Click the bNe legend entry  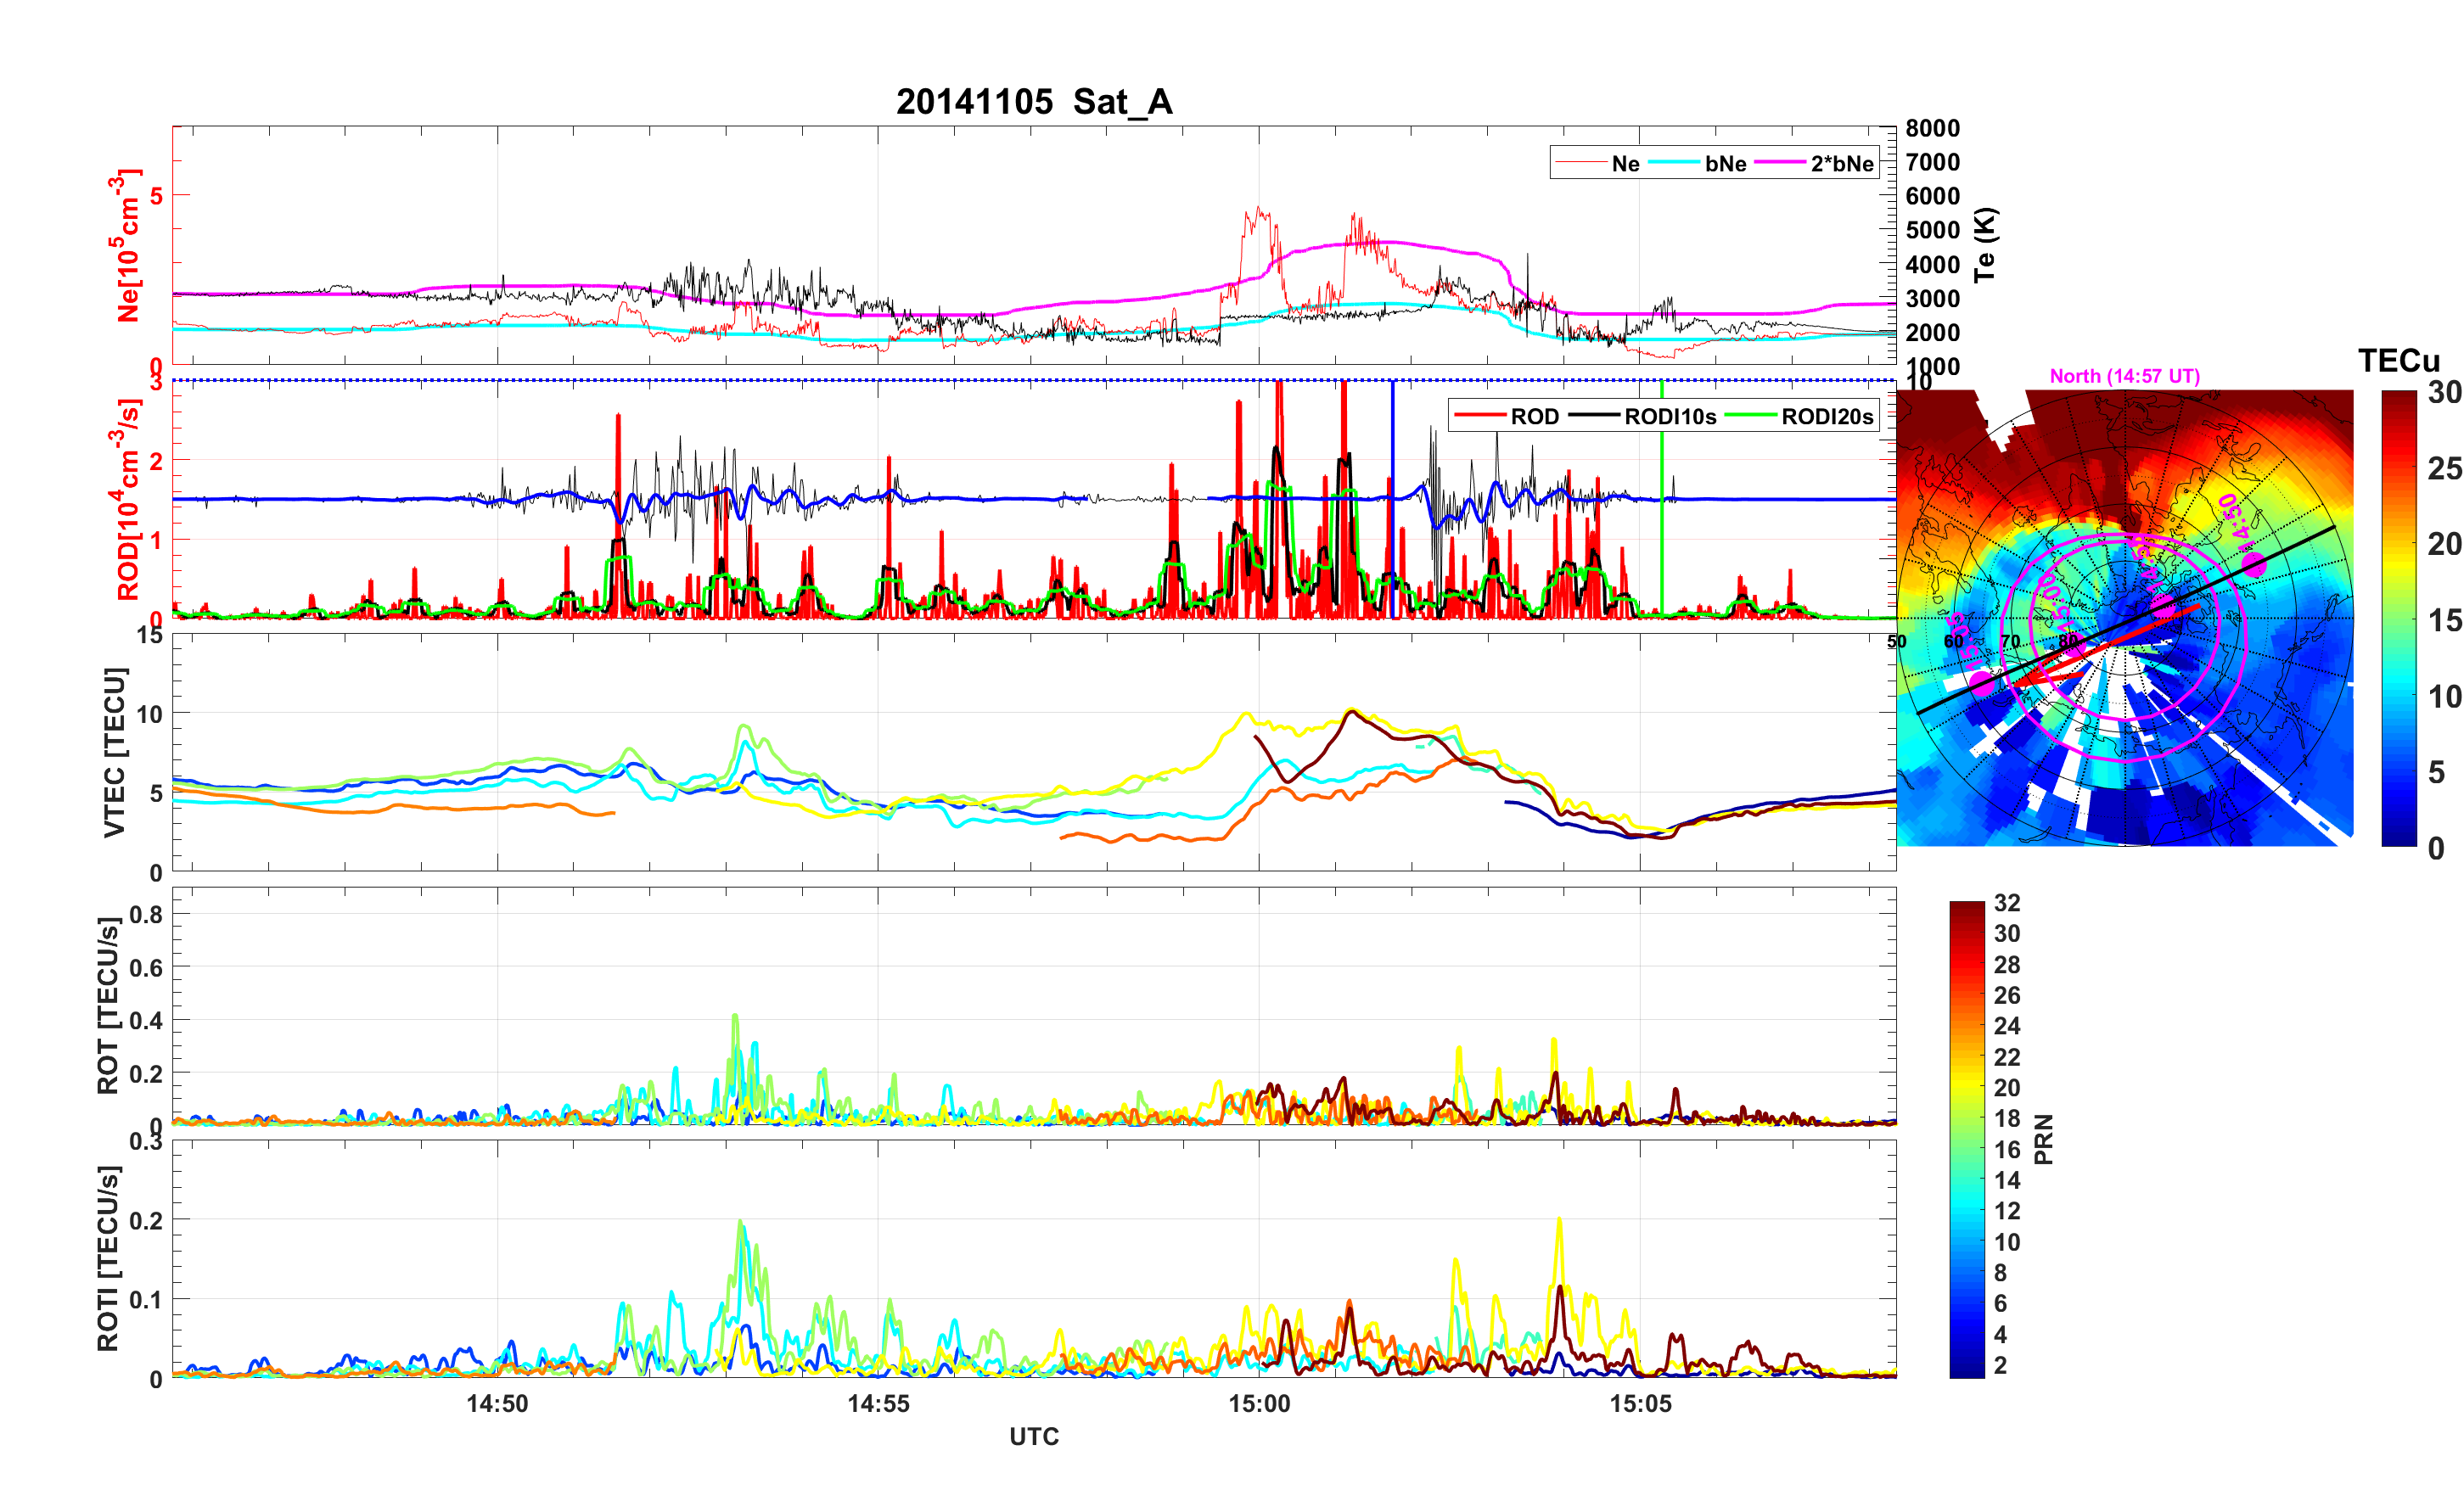point(1725,164)
